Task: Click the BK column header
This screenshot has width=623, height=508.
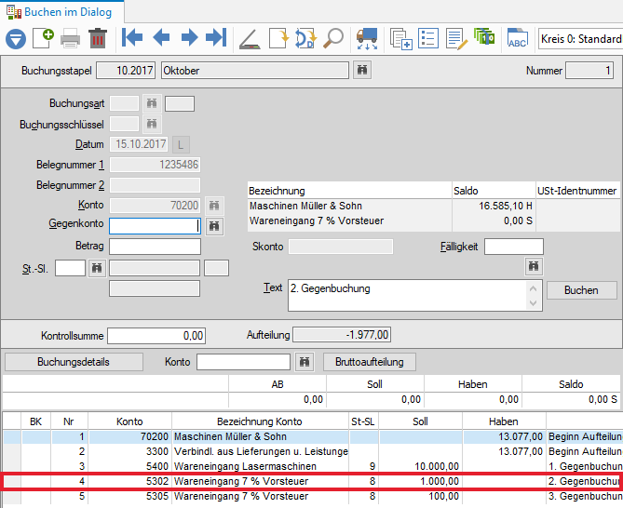Action: (x=35, y=421)
